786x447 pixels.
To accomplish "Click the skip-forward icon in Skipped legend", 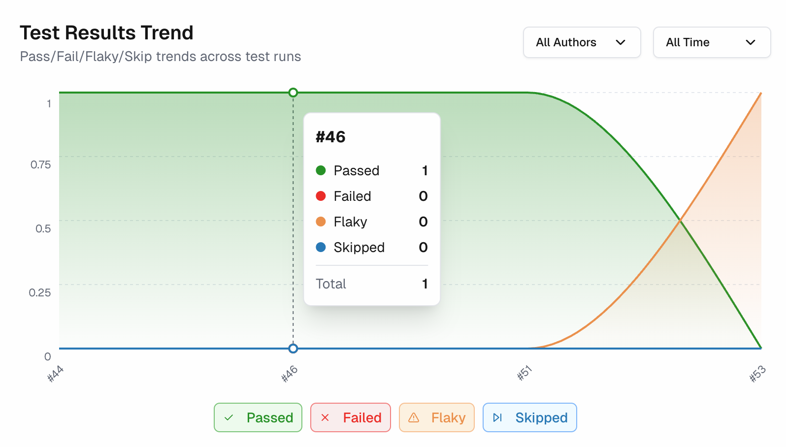I will click(x=498, y=417).
